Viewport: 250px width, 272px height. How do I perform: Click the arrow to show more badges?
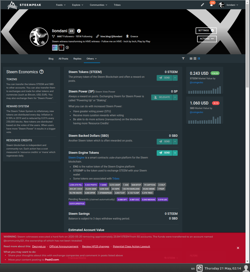point(67,47)
